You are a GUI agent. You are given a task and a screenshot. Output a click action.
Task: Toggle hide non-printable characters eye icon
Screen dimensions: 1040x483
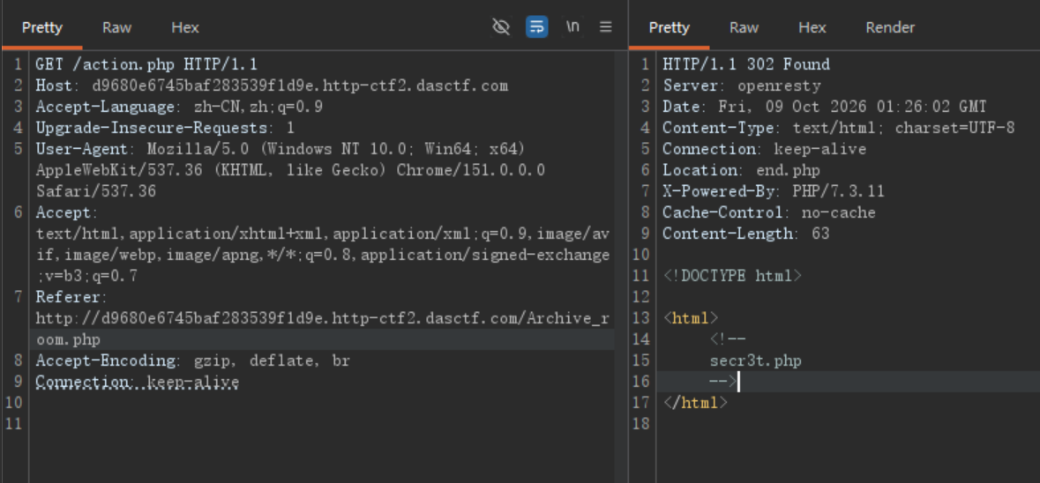click(x=501, y=27)
